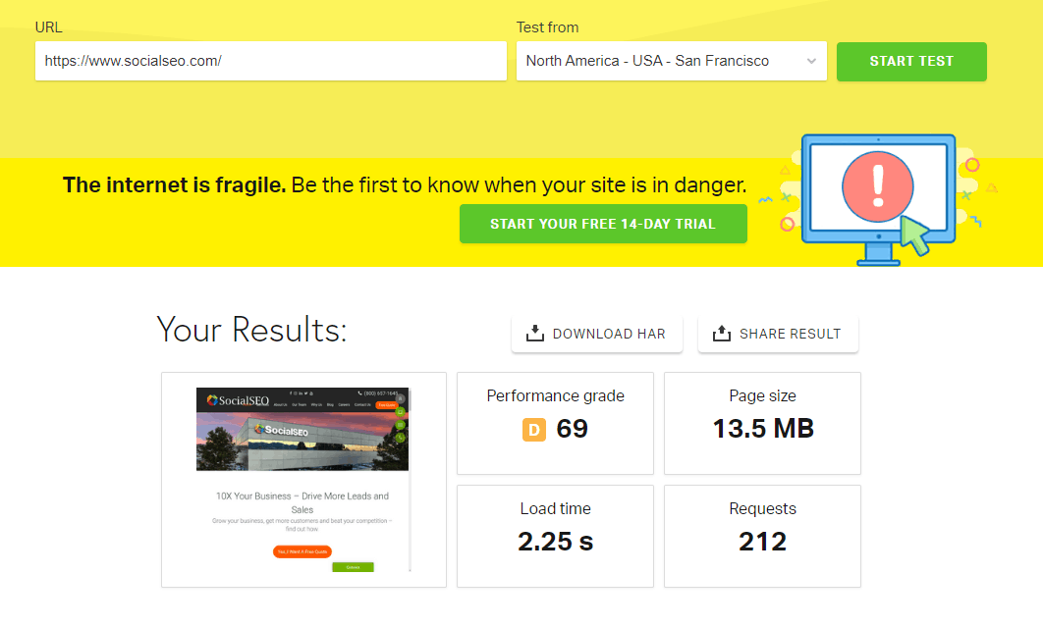Click the website screenshot thumbnail
1043x627 pixels.
click(304, 479)
